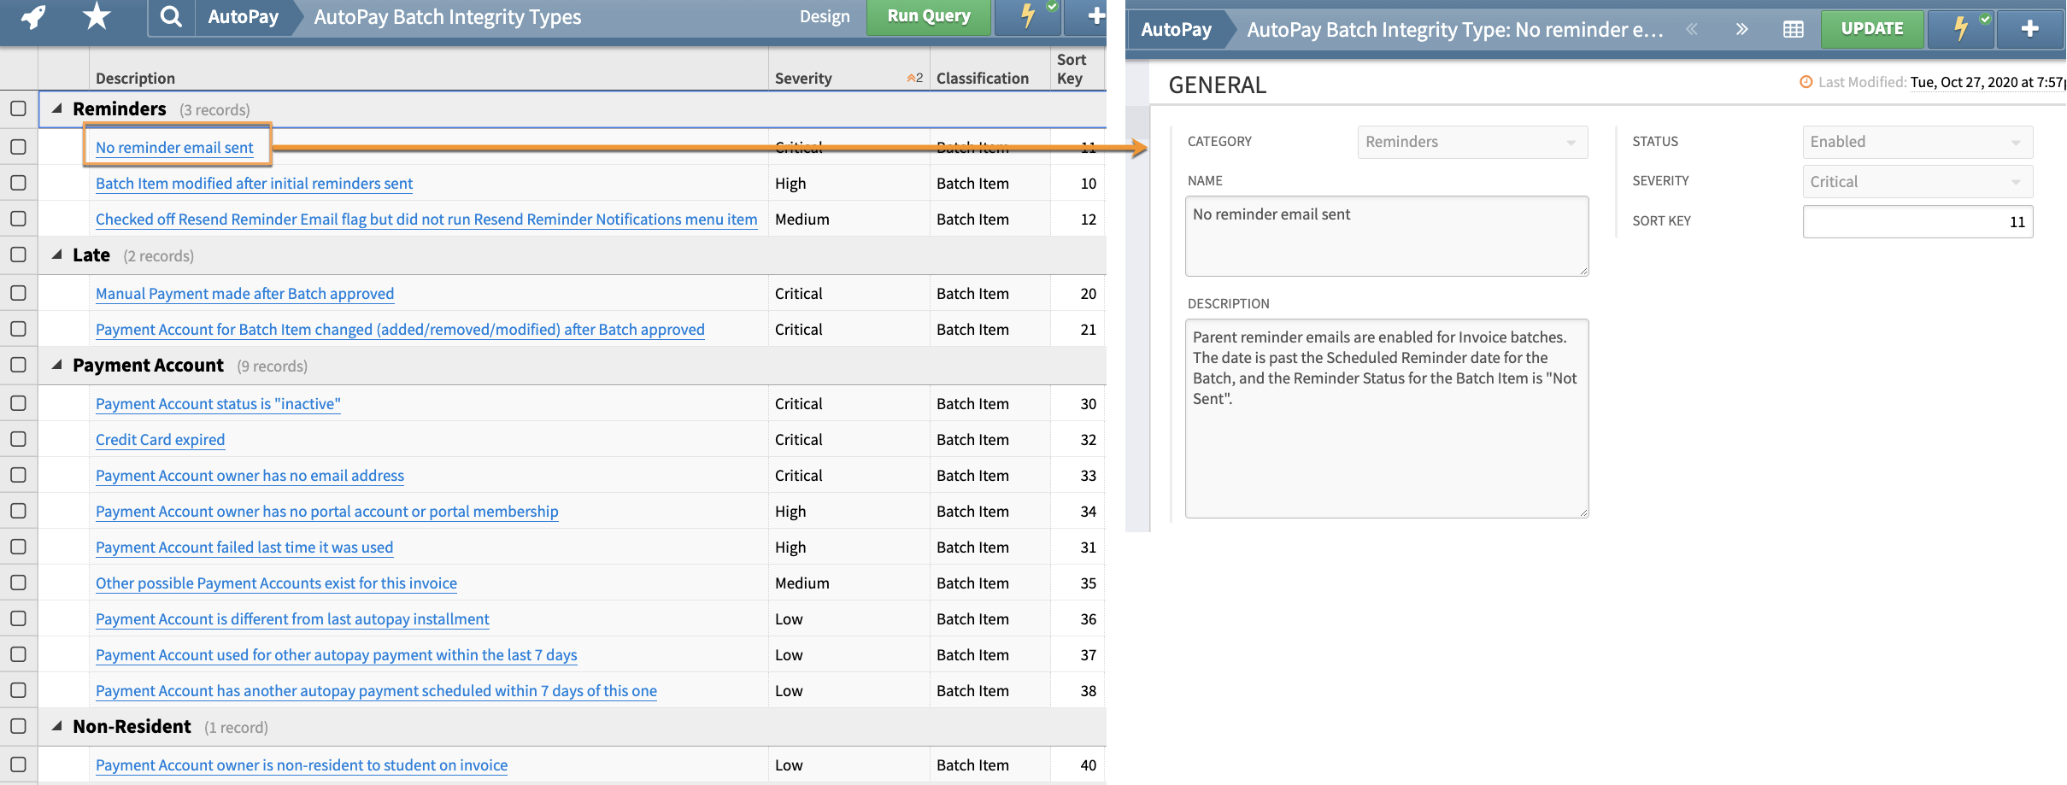Go to next record with double-right arrows
Screen dimensions: 2067x785
point(1741,29)
